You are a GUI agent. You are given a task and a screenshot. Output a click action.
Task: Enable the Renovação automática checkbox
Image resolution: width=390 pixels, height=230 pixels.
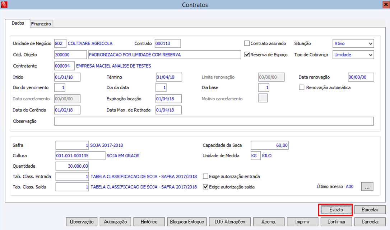click(301, 87)
